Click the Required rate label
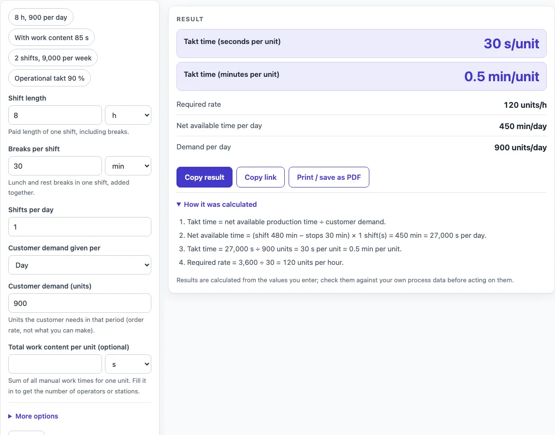The image size is (555, 435). [199, 104]
